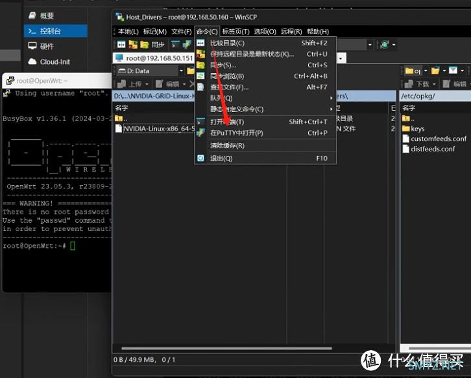Click the local panel horizontal scrollbar
Screen dimensions: 471x378
point(226,348)
